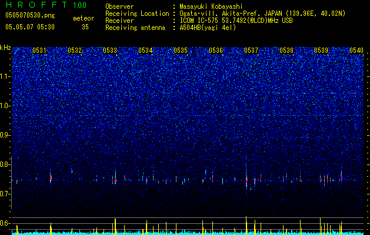Click the 1.0 kHz axis label
The image size is (370, 235).
coord(5,106)
